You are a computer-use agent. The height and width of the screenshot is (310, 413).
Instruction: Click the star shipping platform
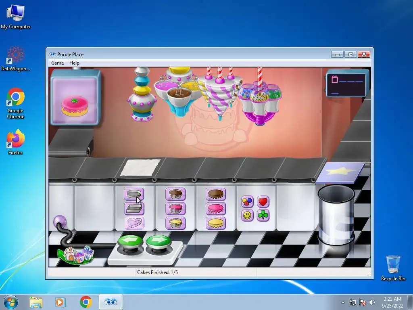click(x=340, y=172)
